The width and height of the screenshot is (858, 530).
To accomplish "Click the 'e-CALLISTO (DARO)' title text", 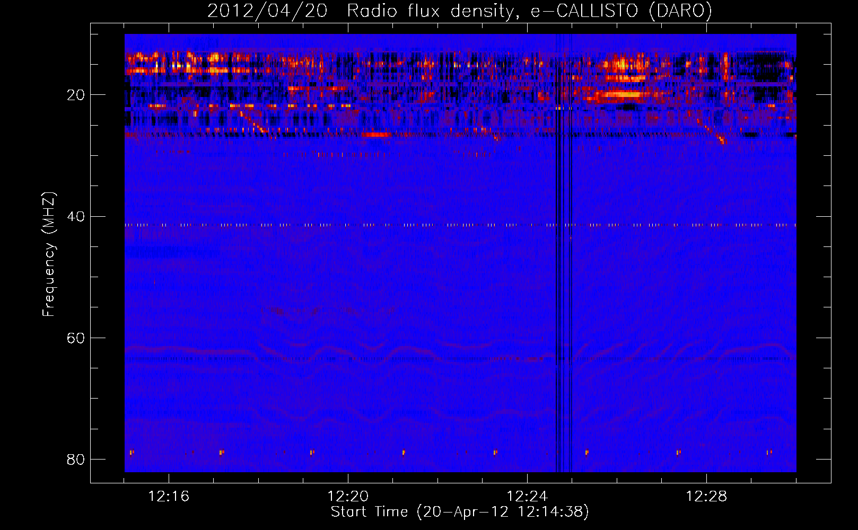I will tap(621, 11).
